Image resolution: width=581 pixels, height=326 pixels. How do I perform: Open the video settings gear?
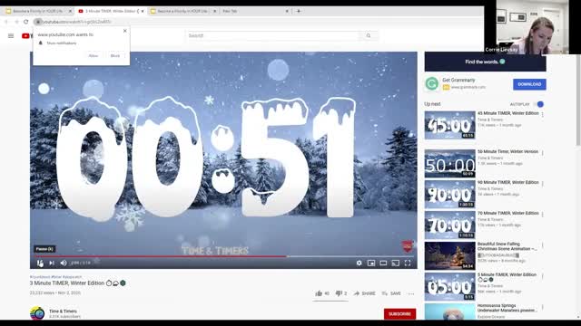[x=359, y=263]
